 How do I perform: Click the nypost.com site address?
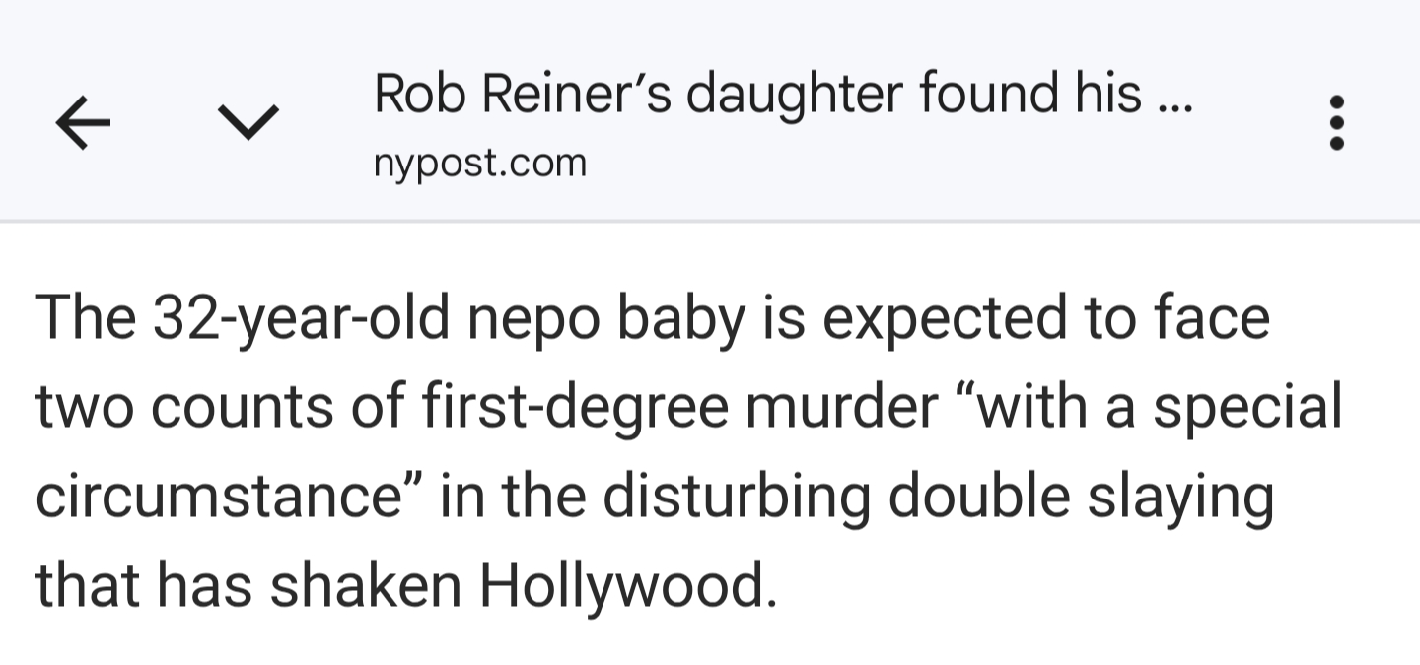479,163
